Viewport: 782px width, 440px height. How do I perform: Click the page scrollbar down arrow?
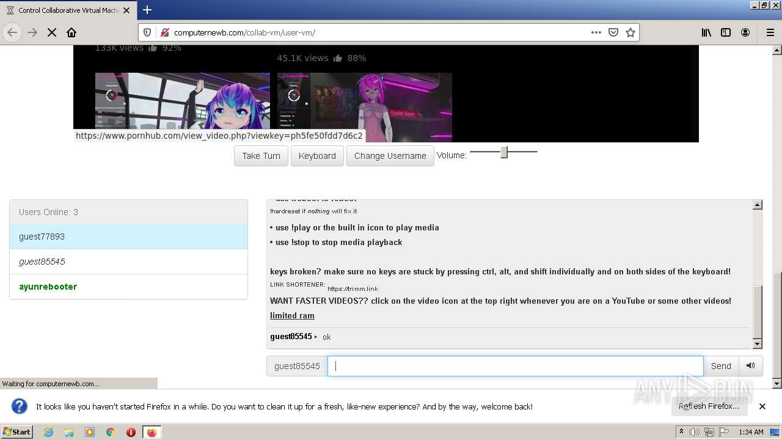tap(777, 384)
